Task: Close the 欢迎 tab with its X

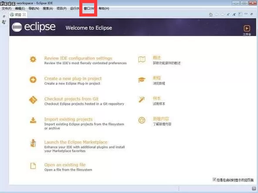Action: pyautogui.click(x=24, y=15)
